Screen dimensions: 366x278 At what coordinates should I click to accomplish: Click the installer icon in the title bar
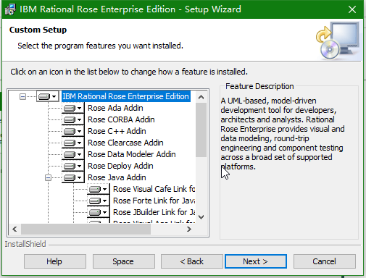(x=10, y=9)
